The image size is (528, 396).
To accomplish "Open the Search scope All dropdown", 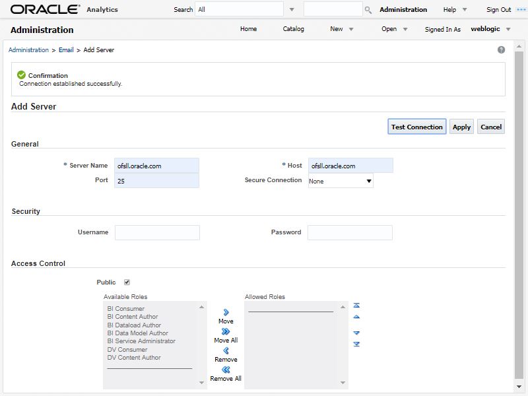I will pos(292,10).
